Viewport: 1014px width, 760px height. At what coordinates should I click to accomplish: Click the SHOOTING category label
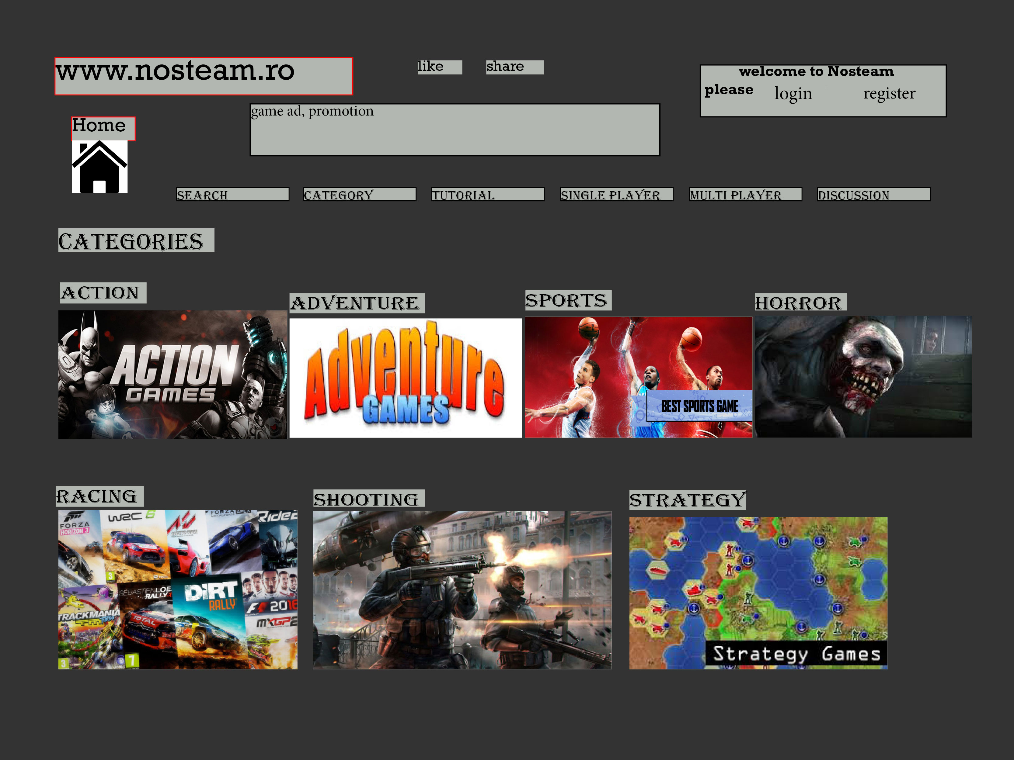point(368,499)
